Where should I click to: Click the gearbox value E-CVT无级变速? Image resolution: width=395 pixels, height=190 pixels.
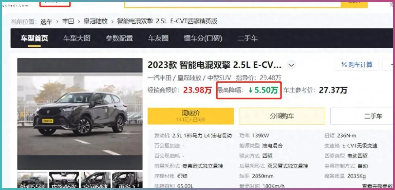coord(360,146)
